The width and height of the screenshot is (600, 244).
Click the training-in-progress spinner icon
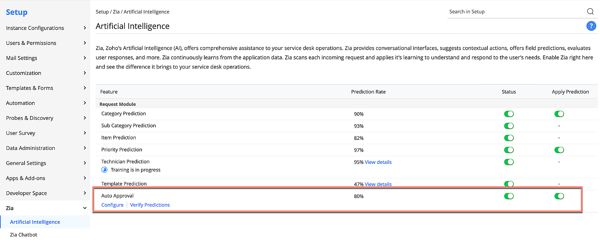pyautogui.click(x=104, y=170)
